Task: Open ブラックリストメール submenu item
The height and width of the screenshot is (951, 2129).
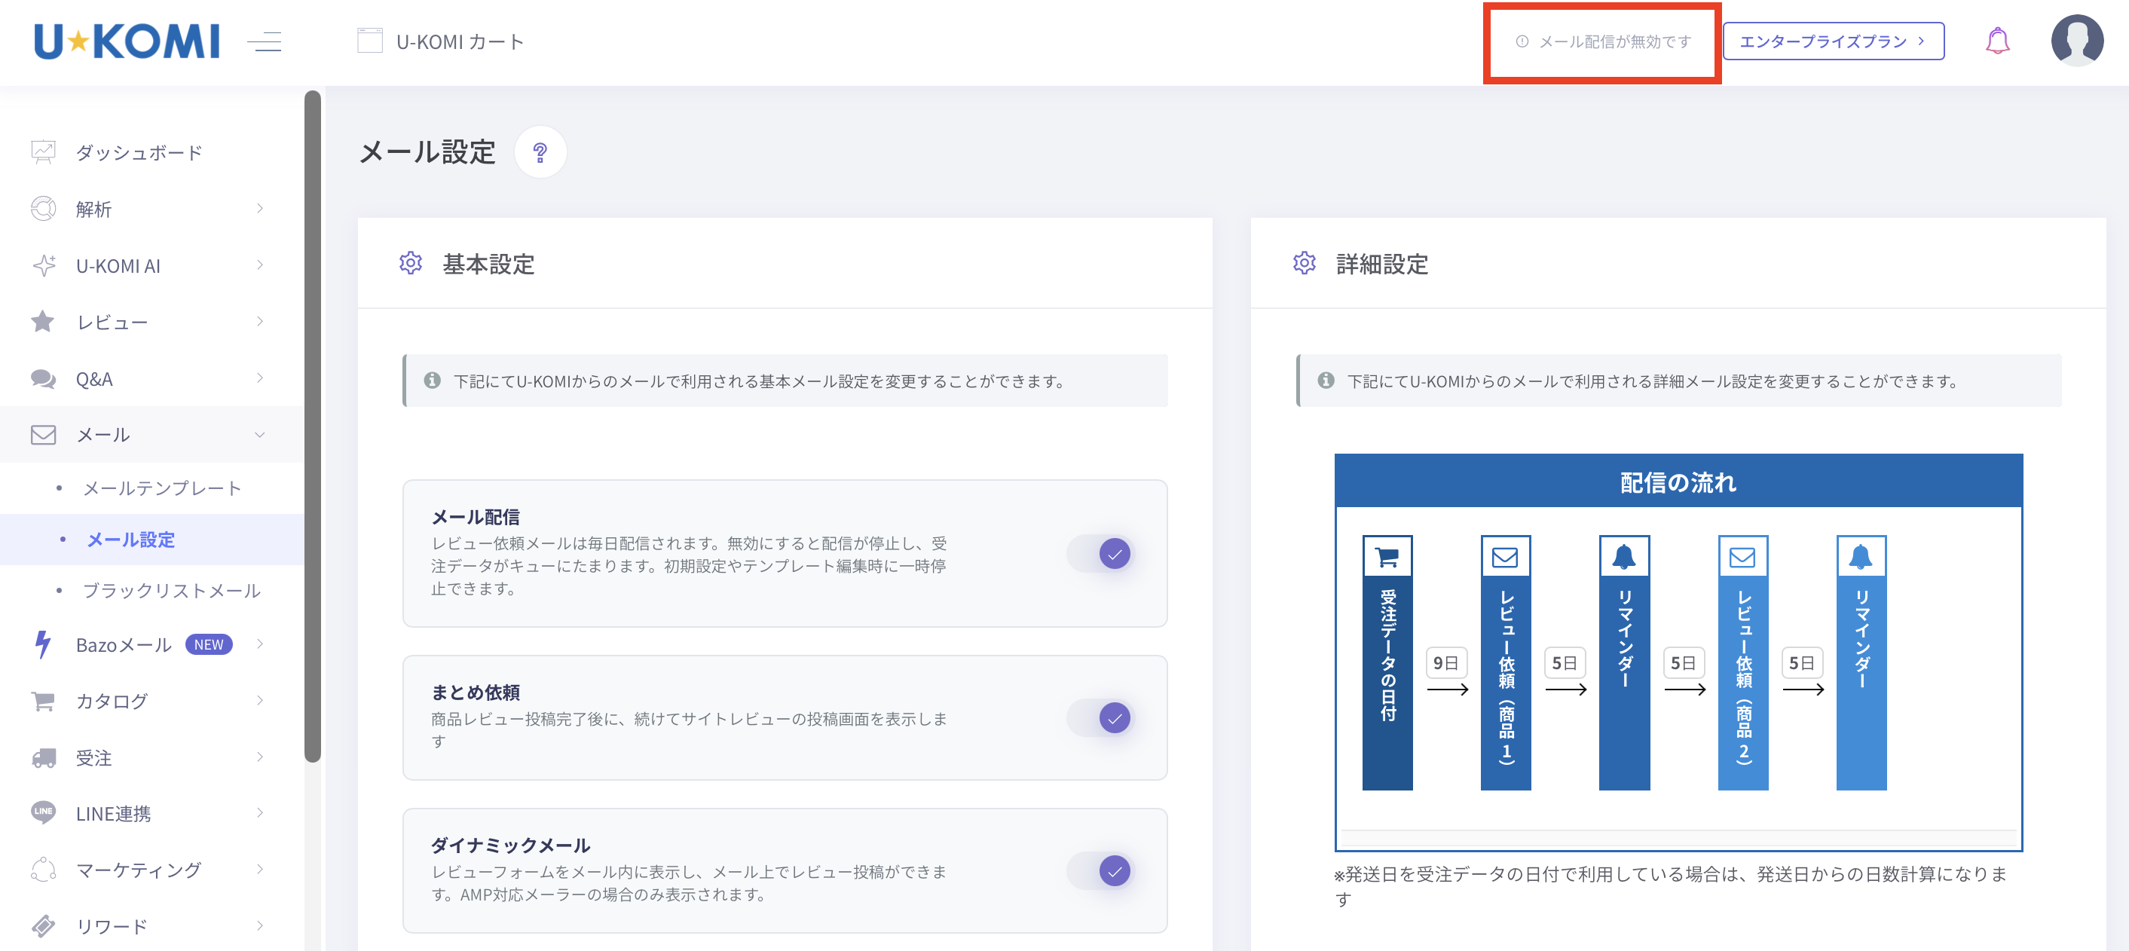Action: tap(171, 591)
